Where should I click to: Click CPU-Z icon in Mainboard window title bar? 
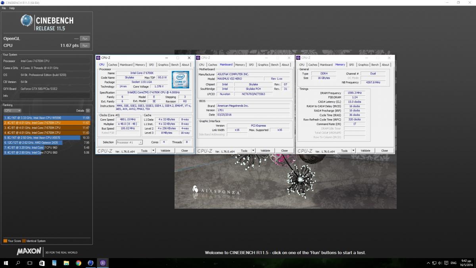pos(198,58)
